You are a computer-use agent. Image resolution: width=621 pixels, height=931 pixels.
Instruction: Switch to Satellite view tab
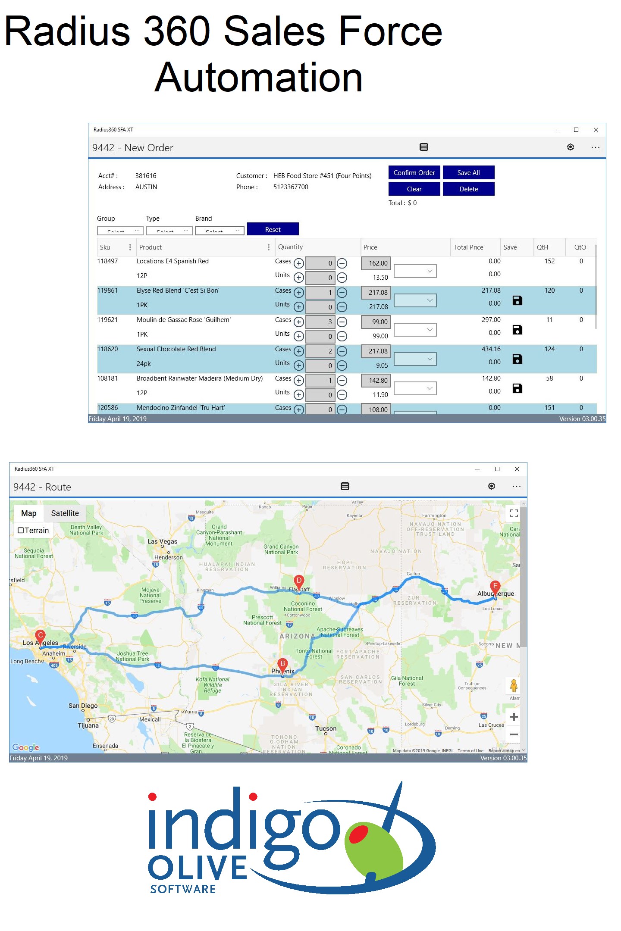pyautogui.click(x=65, y=513)
